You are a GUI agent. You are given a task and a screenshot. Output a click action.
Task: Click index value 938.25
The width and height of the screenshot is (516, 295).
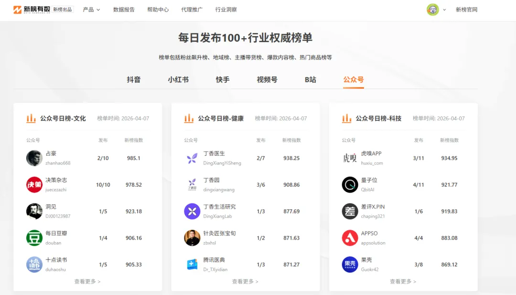point(291,158)
